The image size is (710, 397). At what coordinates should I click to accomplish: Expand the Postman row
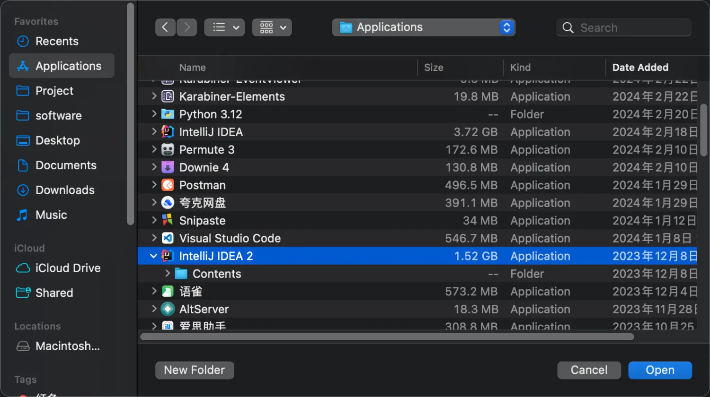pos(154,185)
